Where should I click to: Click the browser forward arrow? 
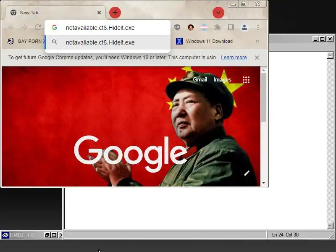[x=24, y=27]
